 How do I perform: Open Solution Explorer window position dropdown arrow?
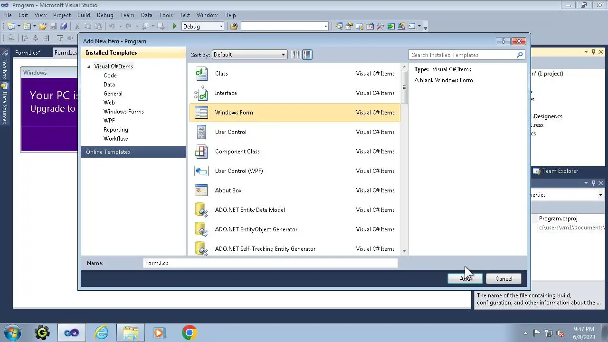(x=586, y=52)
